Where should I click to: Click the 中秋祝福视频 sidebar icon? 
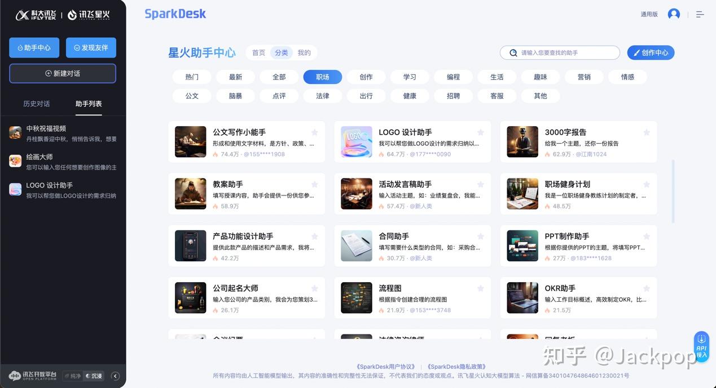pyautogui.click(x=15, y=133)
